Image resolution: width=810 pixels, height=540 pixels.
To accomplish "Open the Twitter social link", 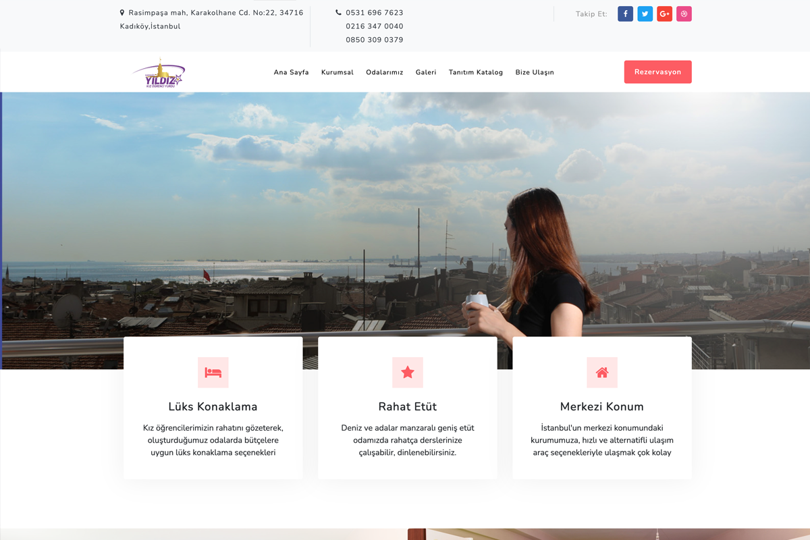I will 645,14.
